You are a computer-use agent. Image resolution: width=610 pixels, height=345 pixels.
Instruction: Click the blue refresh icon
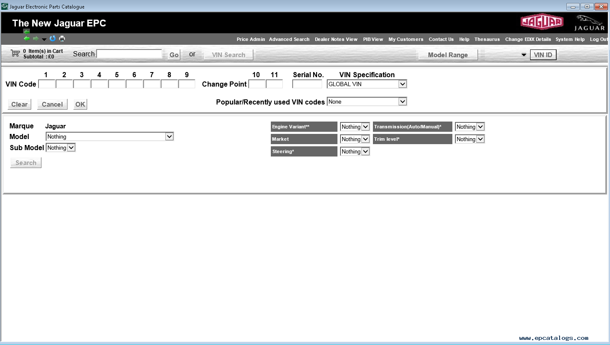(x=53, y=39)
